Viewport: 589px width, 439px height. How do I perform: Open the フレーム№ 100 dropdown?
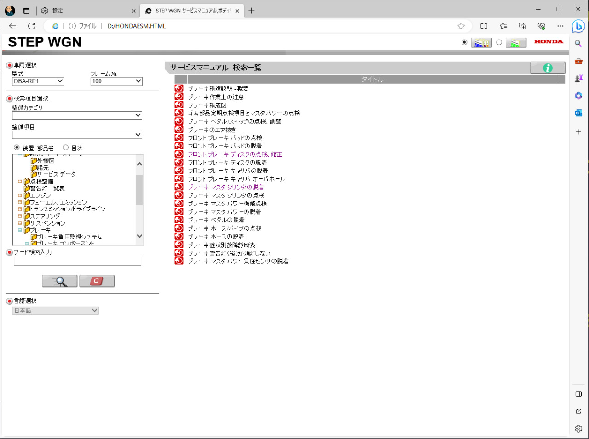[116, 81]
